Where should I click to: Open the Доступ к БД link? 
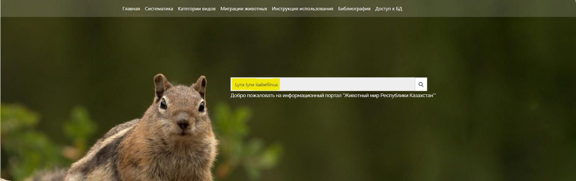(x=388, y=8)
